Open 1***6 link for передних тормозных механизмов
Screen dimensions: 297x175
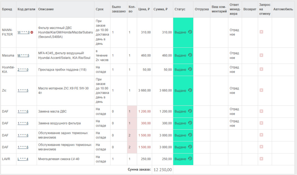tap(23, 147)
